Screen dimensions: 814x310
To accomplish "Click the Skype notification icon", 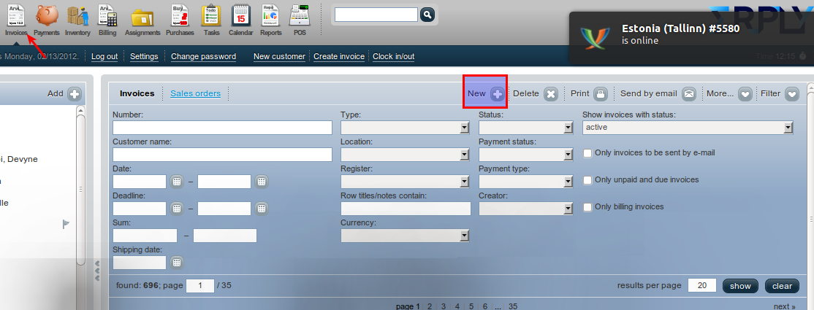I will click(594, 39).
